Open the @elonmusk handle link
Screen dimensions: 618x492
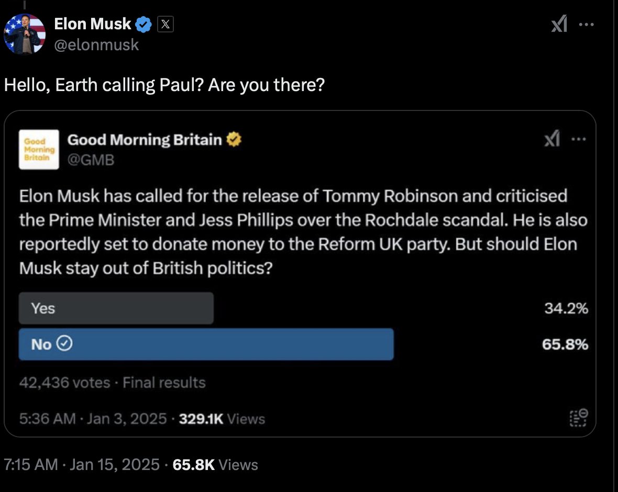click(x=96, y=45)
